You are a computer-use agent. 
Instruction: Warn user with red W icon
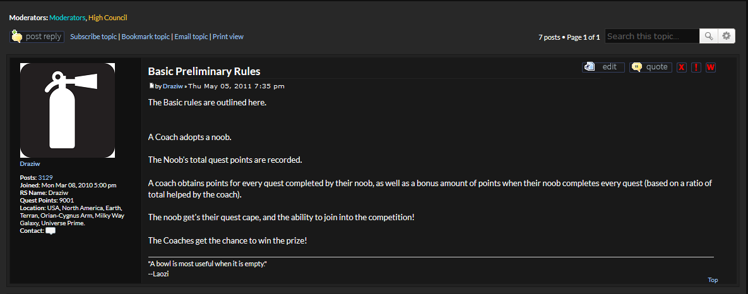710,67
